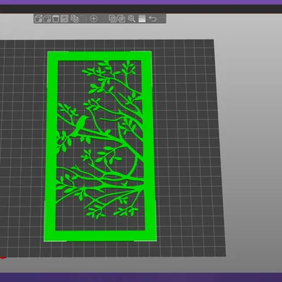Click the empty print bed grid right of the model
The image size is (282, 282).
pos(188,141)
